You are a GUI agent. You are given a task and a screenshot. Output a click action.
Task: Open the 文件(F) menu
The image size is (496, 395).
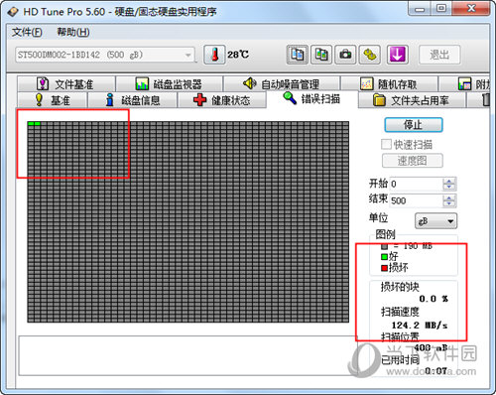27,32
